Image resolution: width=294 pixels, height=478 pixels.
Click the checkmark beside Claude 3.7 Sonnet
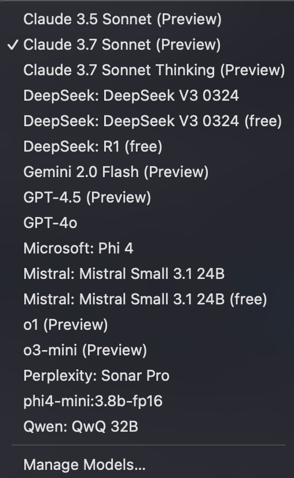click(13, 45)
